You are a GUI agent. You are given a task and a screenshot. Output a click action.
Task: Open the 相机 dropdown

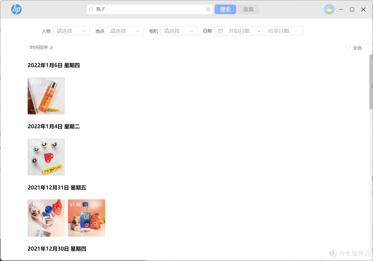coord(179,31)
